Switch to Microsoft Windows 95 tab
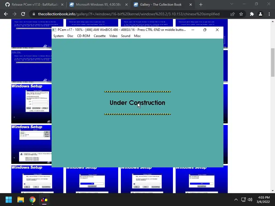Screen dimensions: 275x206 pyautogui.click(x=98, y=5)
